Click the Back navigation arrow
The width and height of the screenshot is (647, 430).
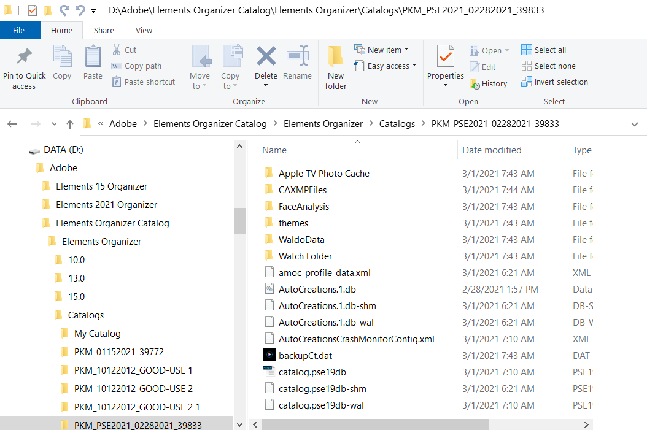[x=12, y=124]
